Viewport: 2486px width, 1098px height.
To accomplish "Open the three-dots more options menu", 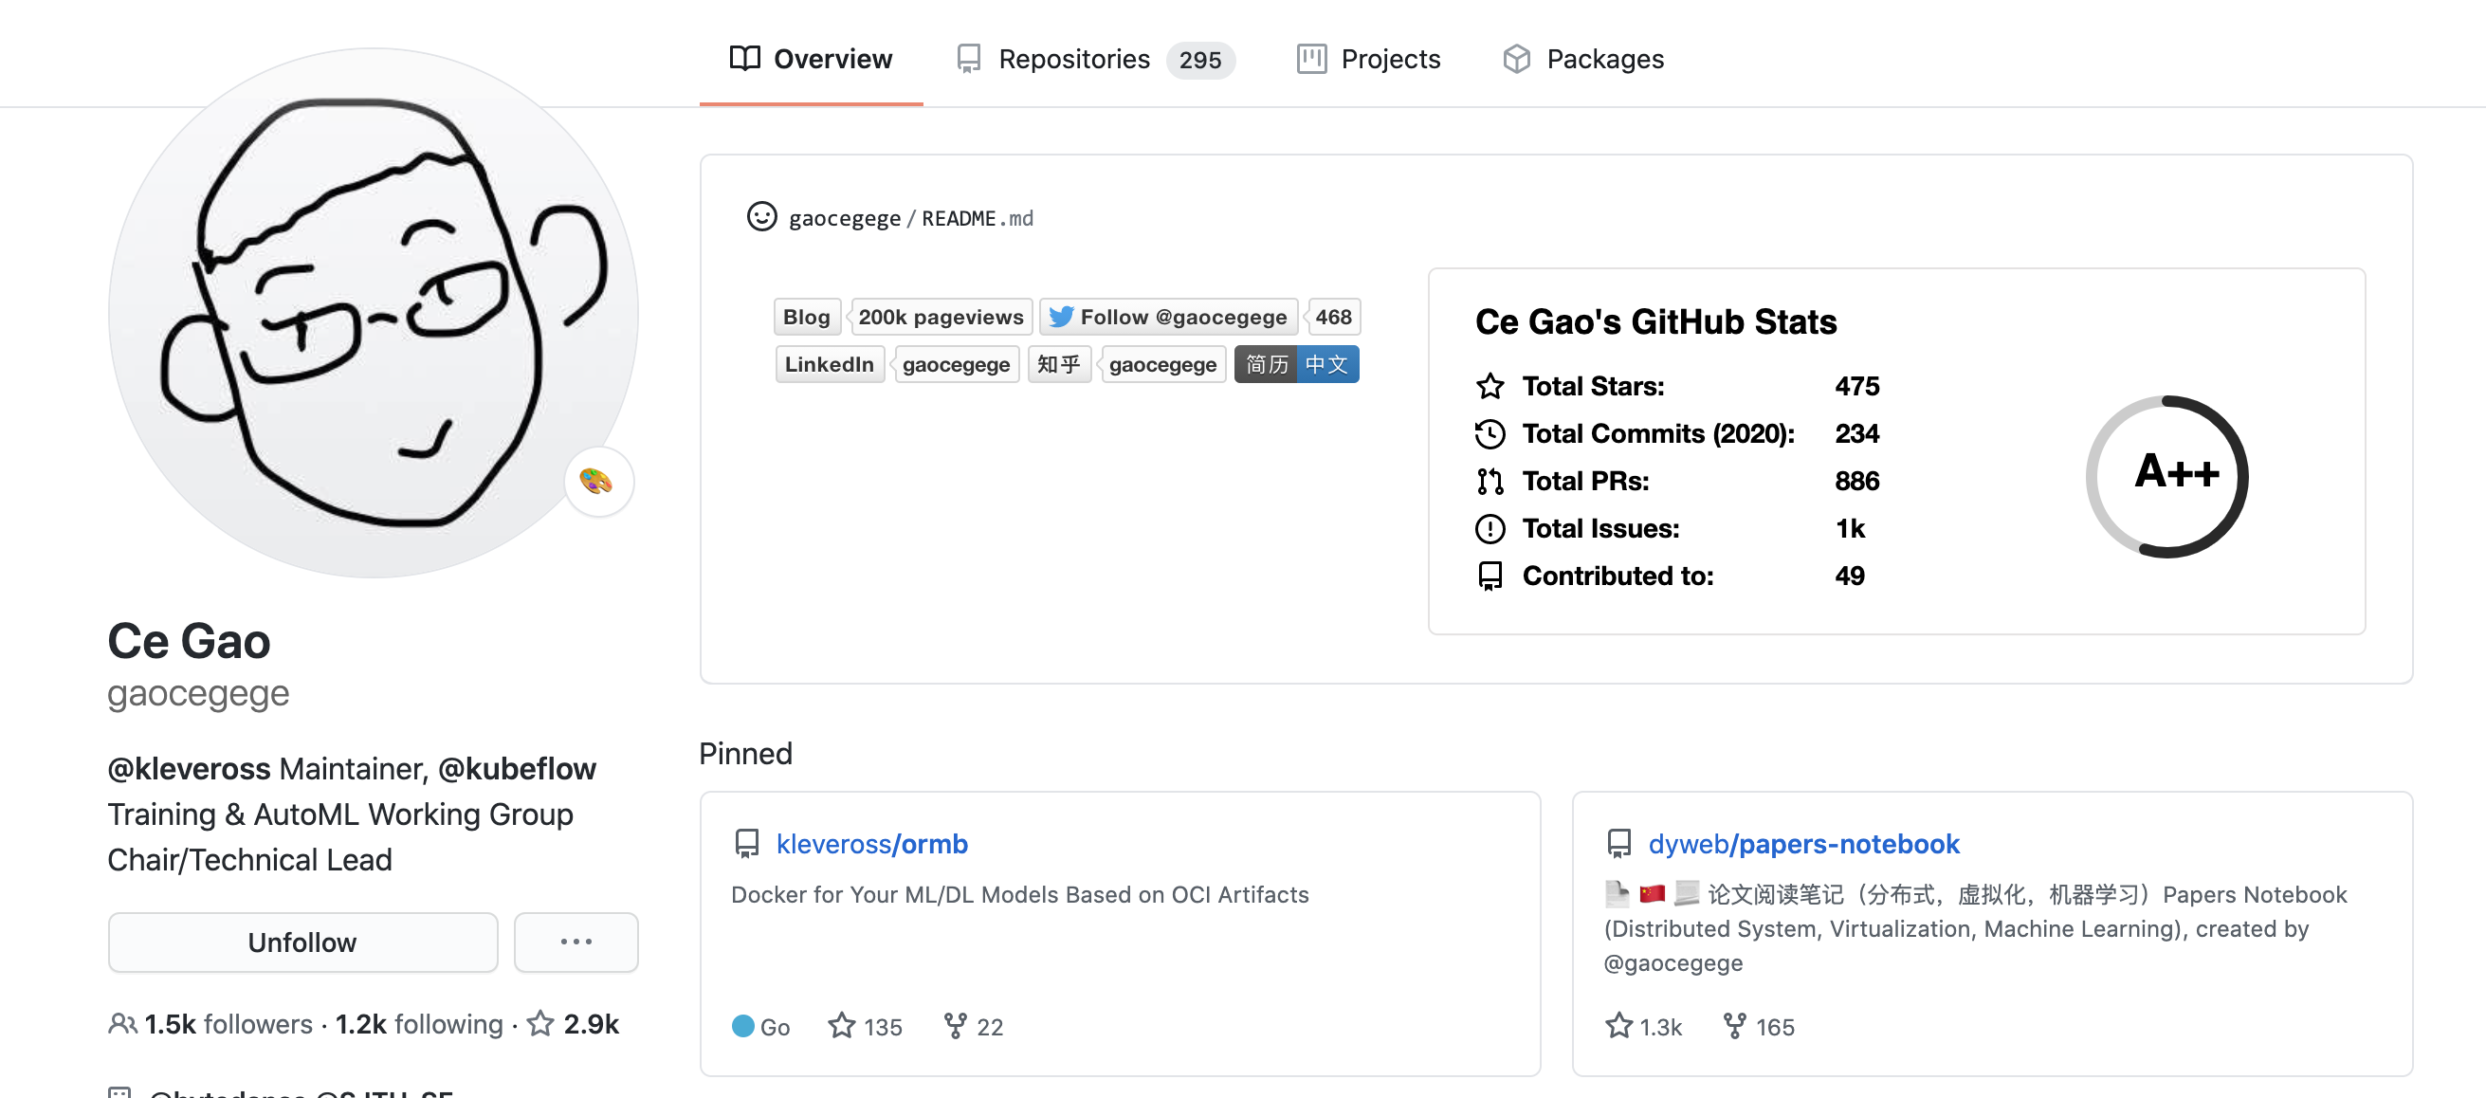I will click(x=576, y=942).
